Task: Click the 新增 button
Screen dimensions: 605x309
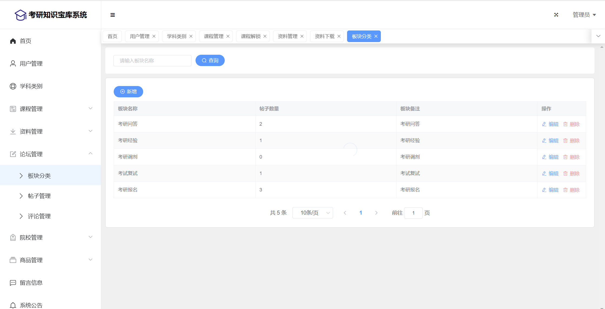Action: [x=128, y=92]
